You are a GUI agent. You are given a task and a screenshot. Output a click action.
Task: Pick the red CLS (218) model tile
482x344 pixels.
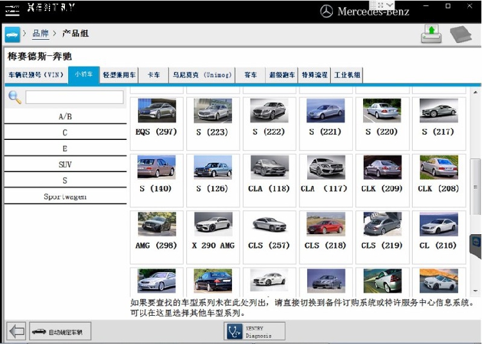[326, 237]
